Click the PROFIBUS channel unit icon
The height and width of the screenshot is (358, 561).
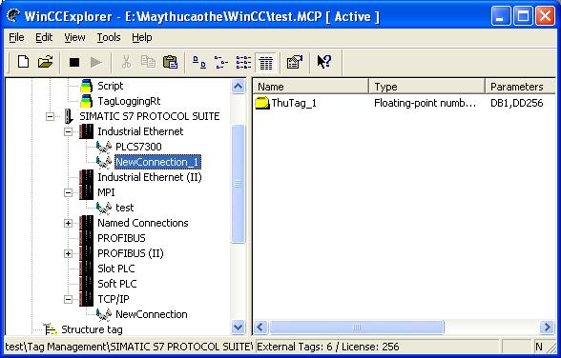[x=87, y=238]
